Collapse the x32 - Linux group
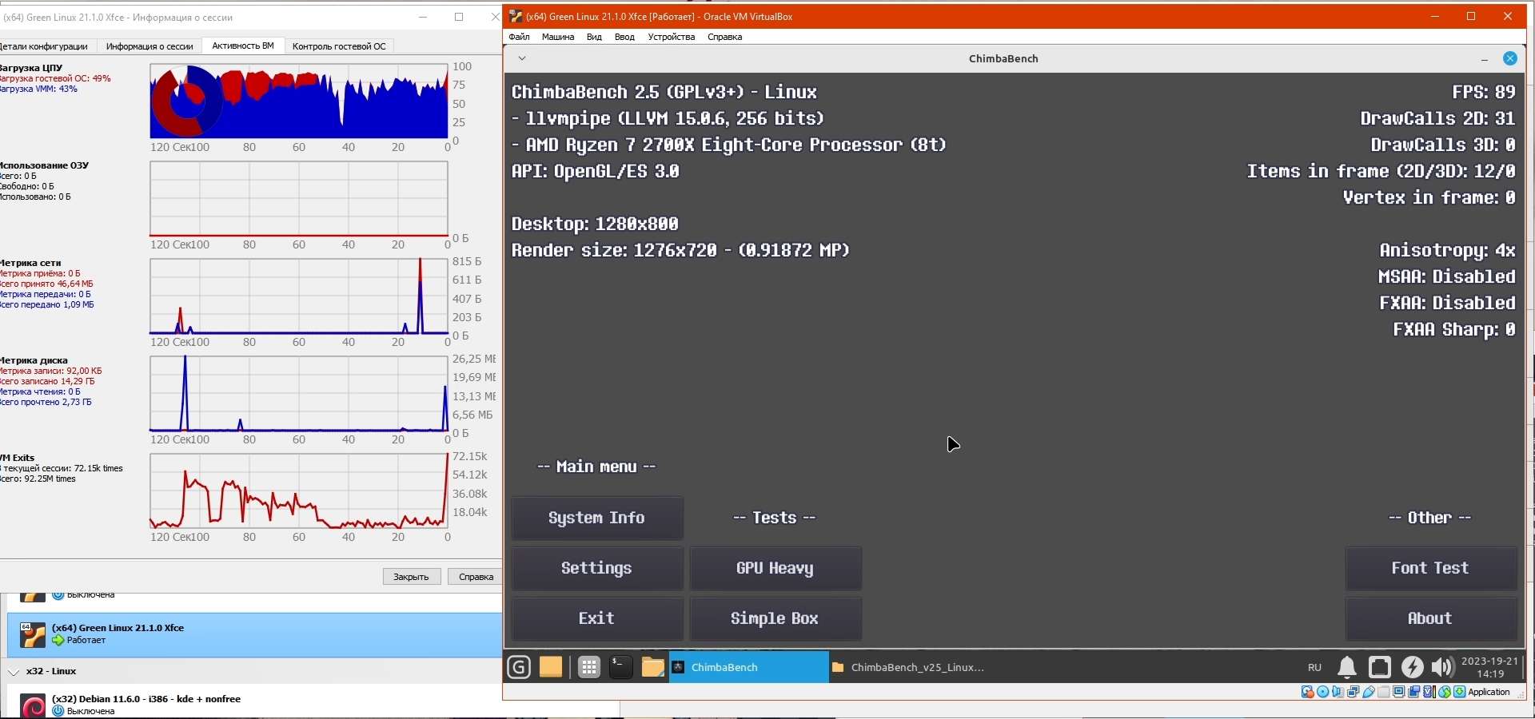Image resolution: width=1535 pixels, height=719 pixels. point(14,672)
